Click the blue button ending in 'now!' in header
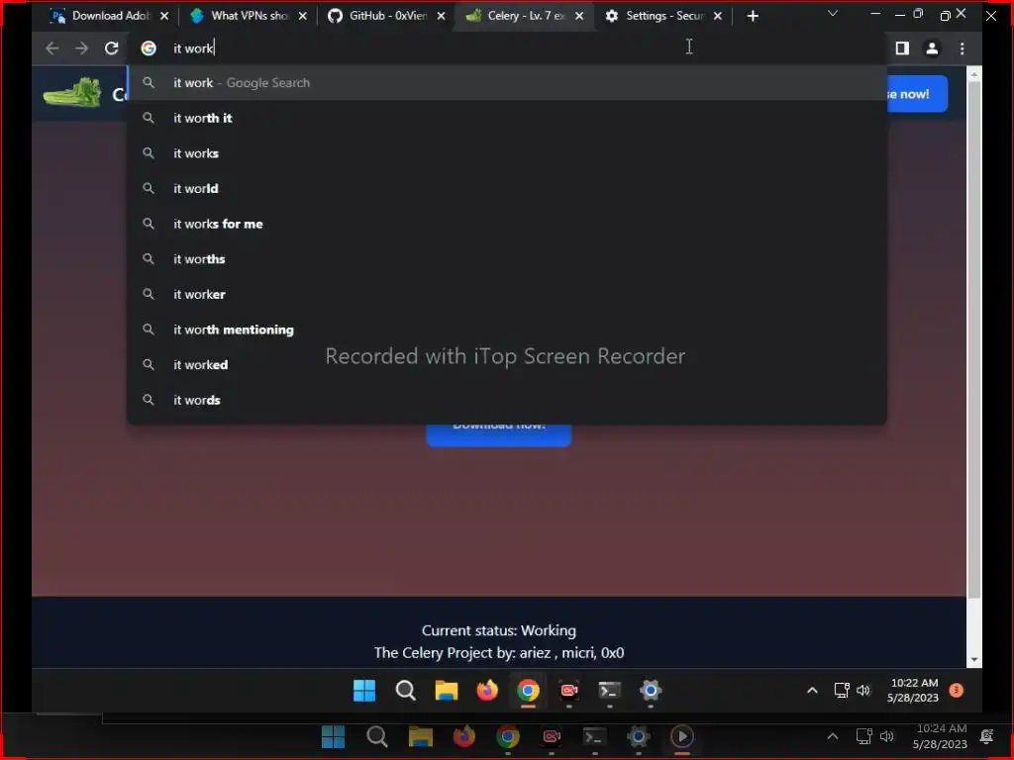Screen dimensions: 1014x760 (x=916, y=94)
